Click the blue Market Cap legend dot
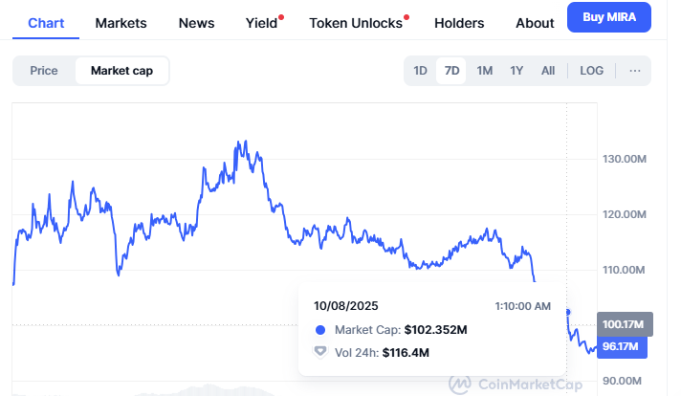Screen dimensions: 681x396 [x=320, y=330]
